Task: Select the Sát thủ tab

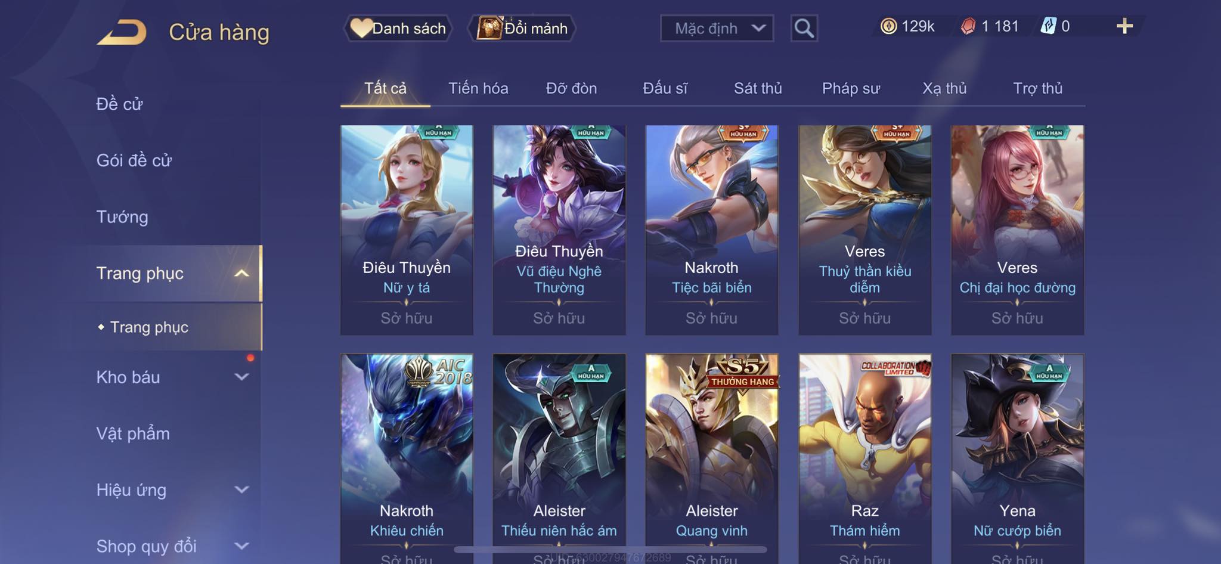Action: pyautogui.click(x=758, y=88)
